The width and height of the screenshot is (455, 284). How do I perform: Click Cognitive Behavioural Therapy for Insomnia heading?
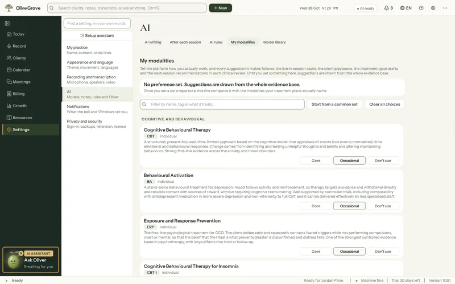click(191, 266)
